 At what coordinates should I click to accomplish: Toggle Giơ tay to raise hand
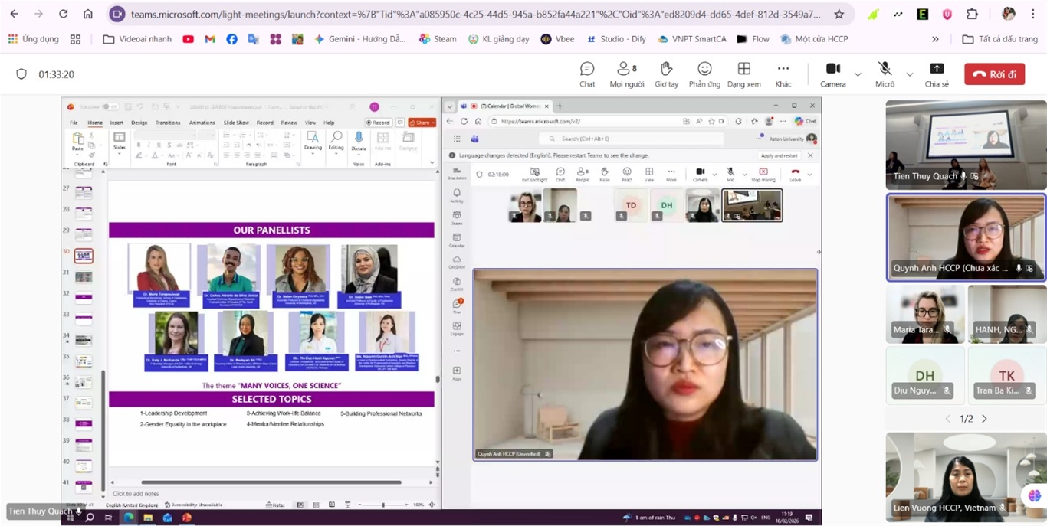coord(666,74)
